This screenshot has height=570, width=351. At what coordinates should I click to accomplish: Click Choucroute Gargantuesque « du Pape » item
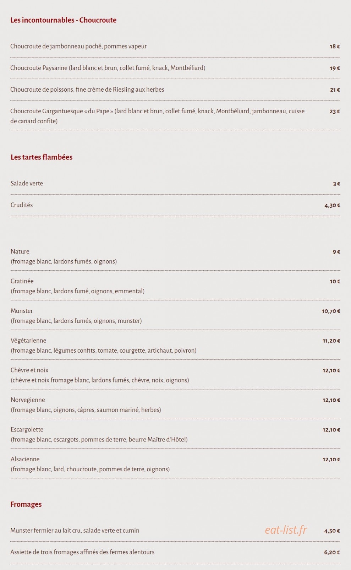click(175, 116)
